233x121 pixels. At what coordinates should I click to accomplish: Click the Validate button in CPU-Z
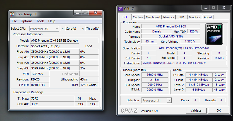click(x=196, y=110)
